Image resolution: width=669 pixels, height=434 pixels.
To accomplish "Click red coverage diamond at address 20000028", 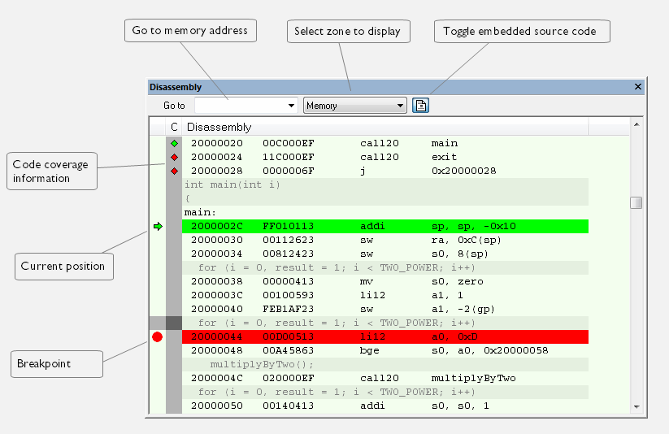I will 174,171.
